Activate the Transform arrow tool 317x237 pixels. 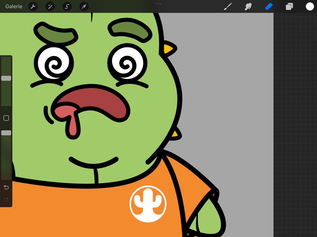pos(84,7)
